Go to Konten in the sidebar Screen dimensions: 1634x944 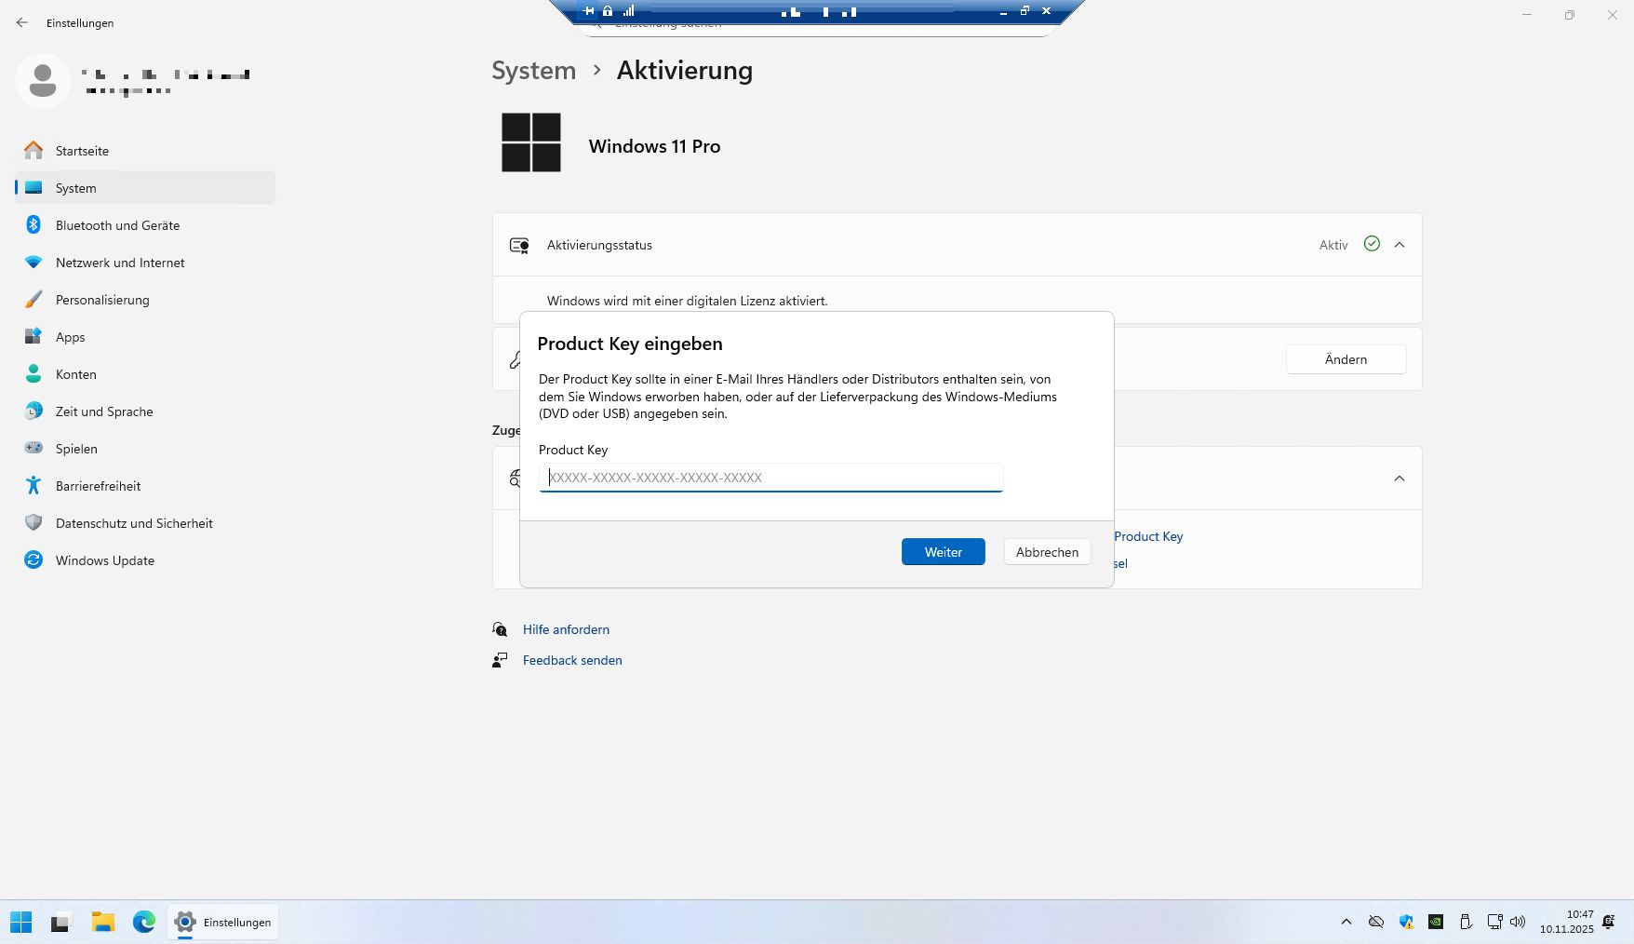(76, 374)
